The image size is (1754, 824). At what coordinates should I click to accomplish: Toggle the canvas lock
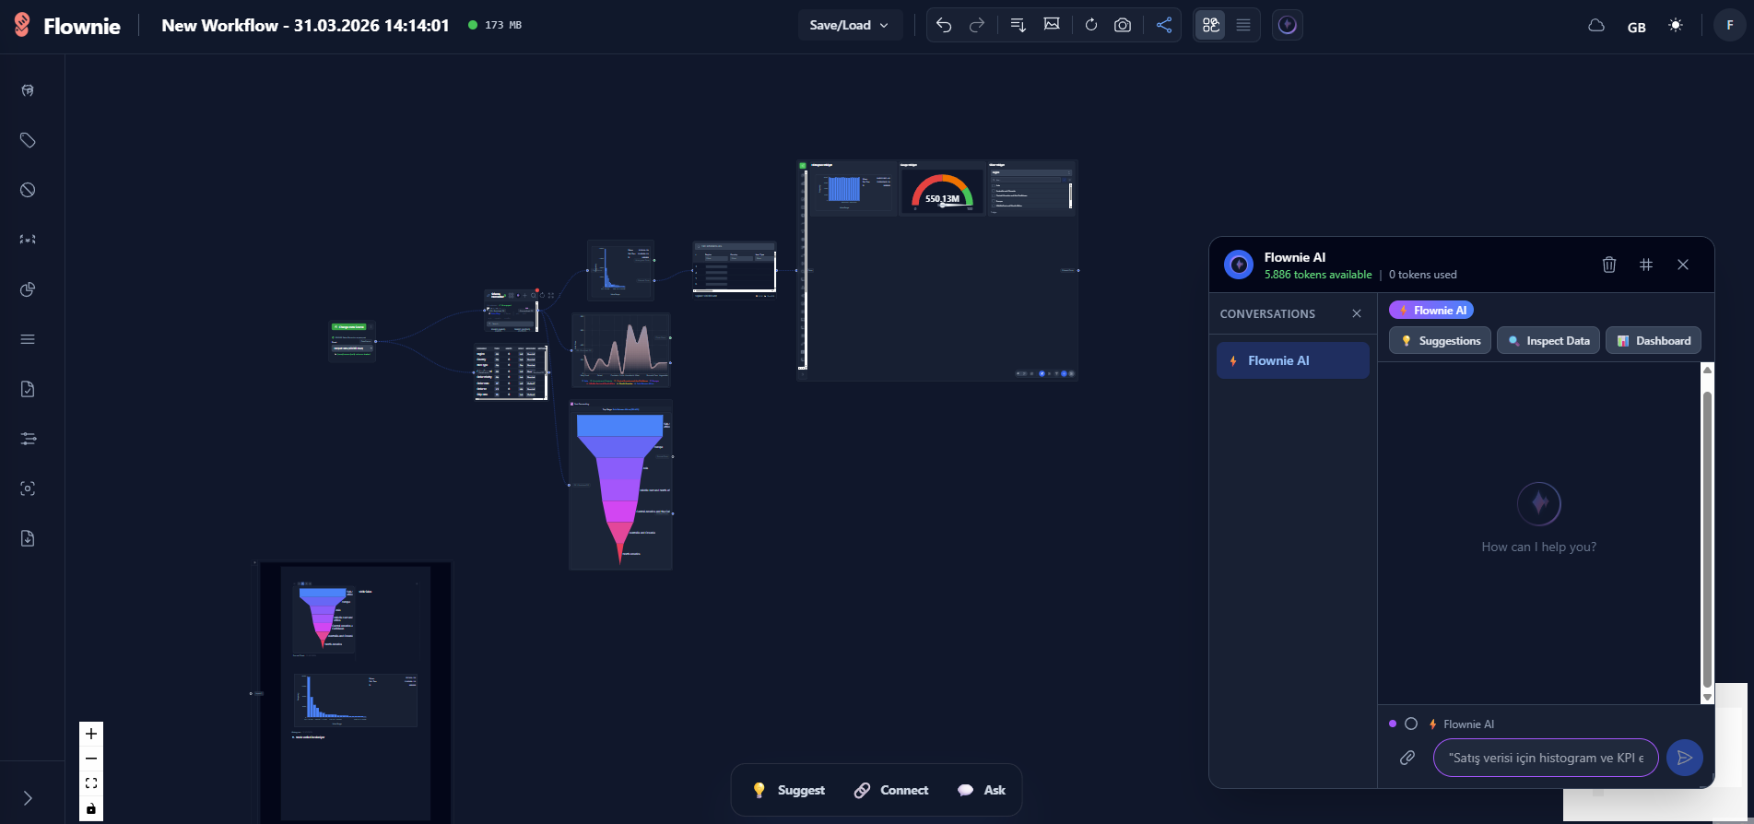click(91, 808)
